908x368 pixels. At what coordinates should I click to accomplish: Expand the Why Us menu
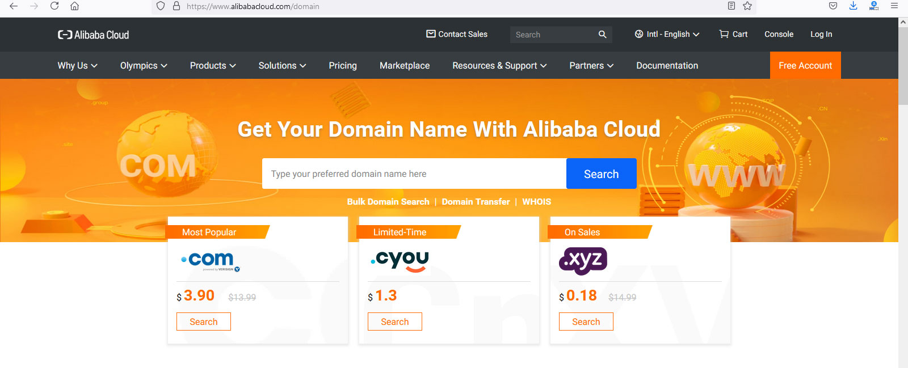coord(78,66)
